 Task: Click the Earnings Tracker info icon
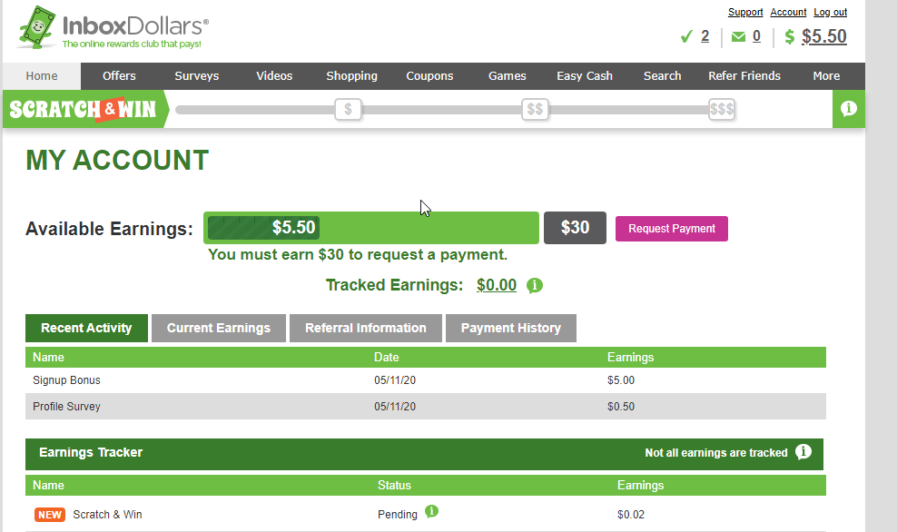[803, 452]
